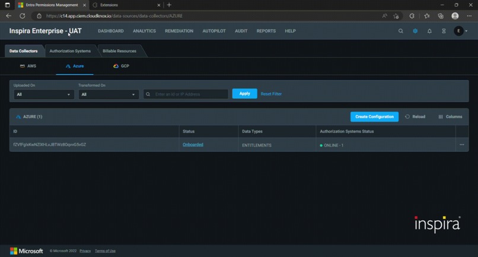Screen dimensions: 478x257
Task: Open the tab actions menu icon
Action: 7,5
